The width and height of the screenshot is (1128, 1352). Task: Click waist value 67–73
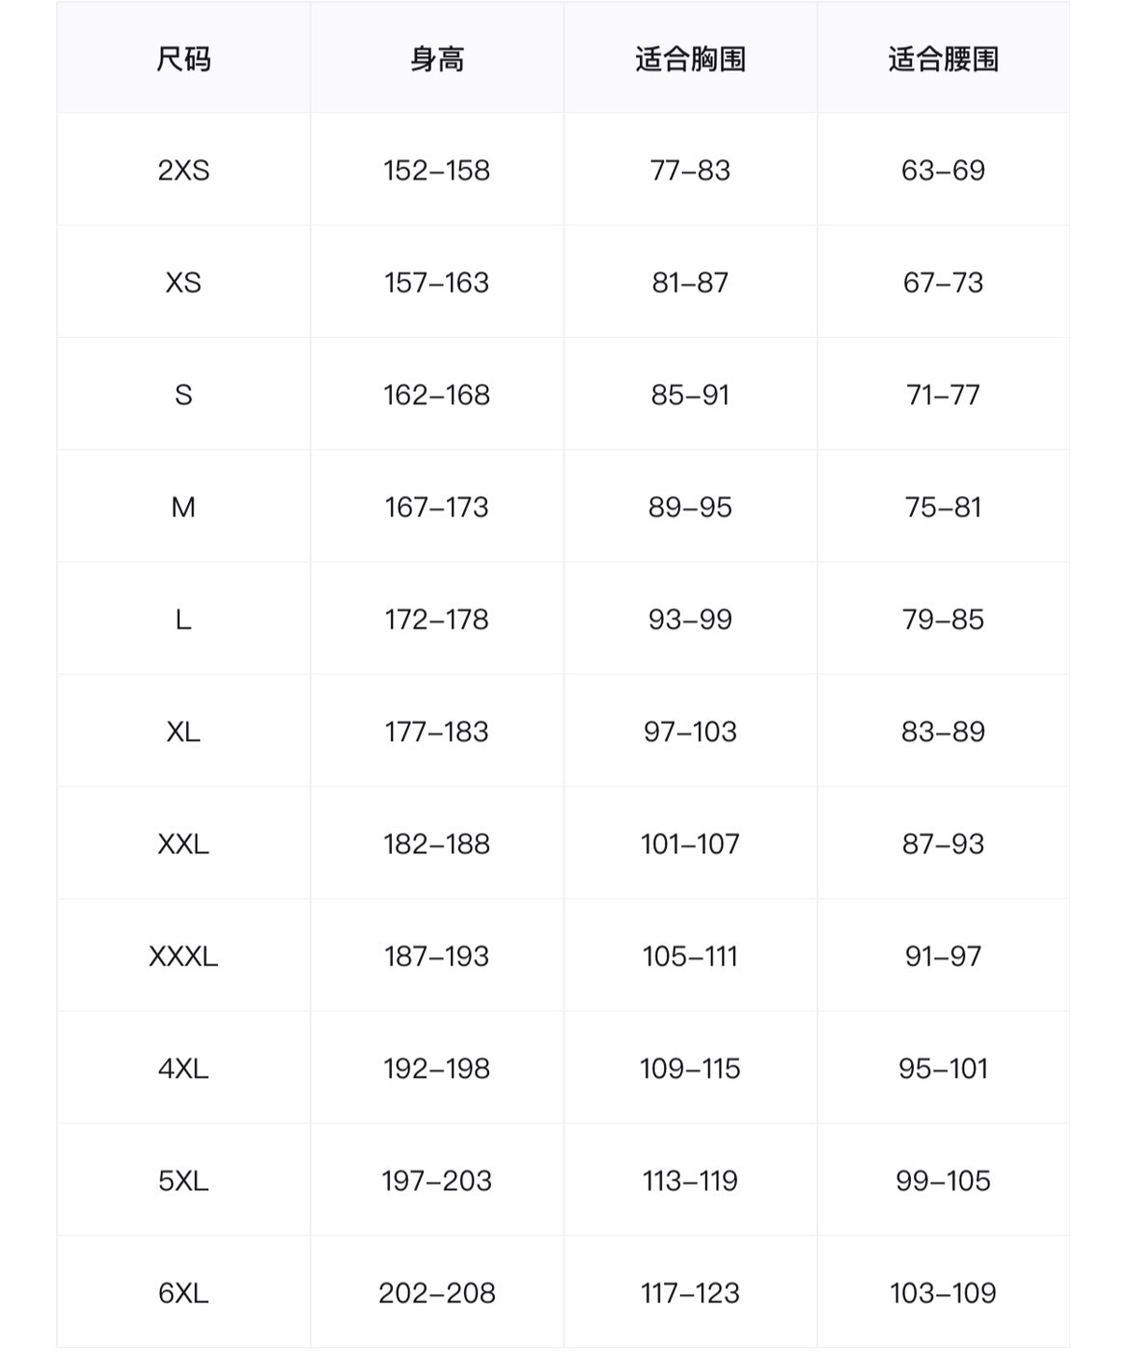[943, 283]
